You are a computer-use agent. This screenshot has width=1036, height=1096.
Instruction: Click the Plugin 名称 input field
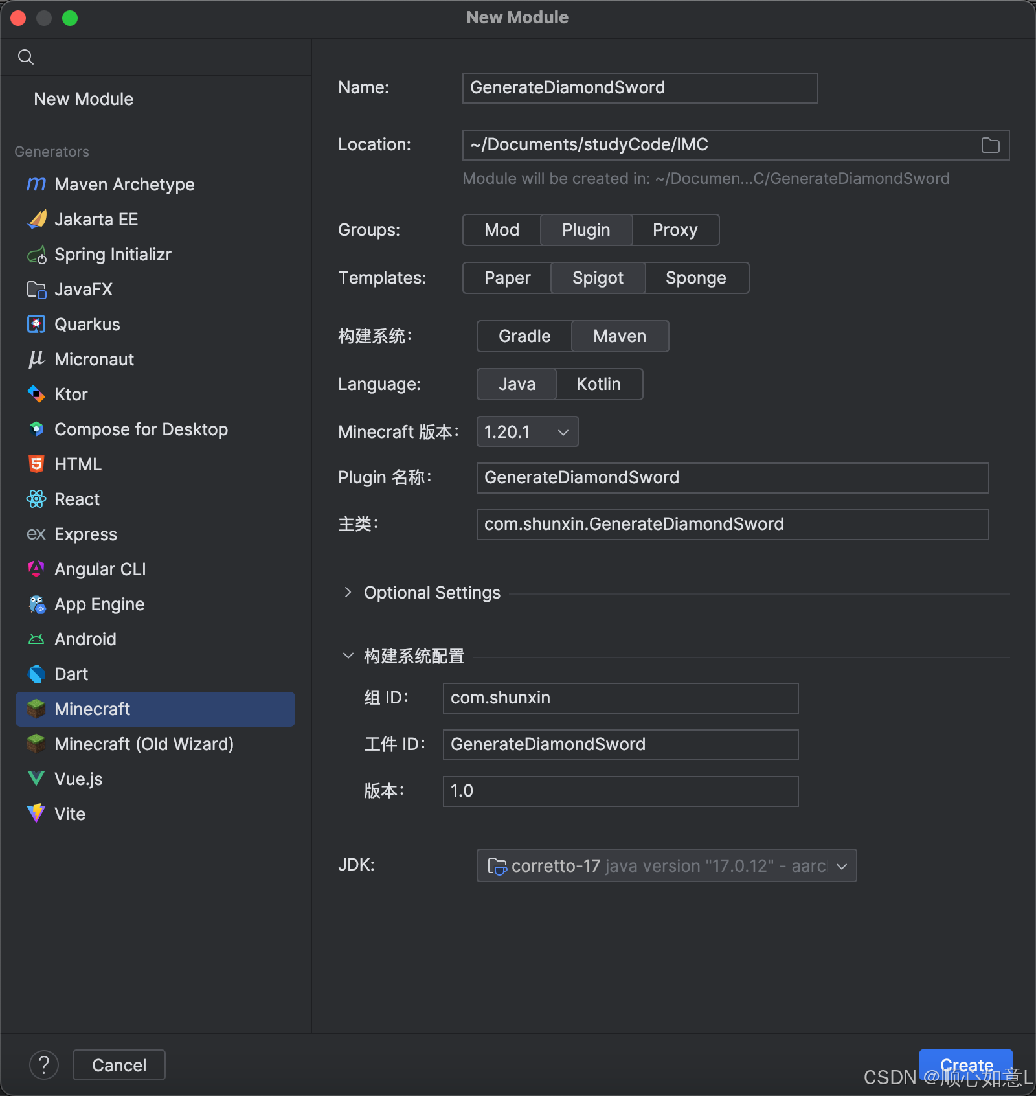click(732, 478)
